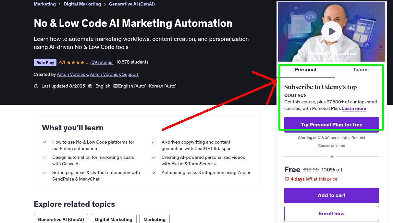Viewport: 393px width, 223px height.
Task: Click the 'What you'll learn' heading
Action: click(73, 128)
